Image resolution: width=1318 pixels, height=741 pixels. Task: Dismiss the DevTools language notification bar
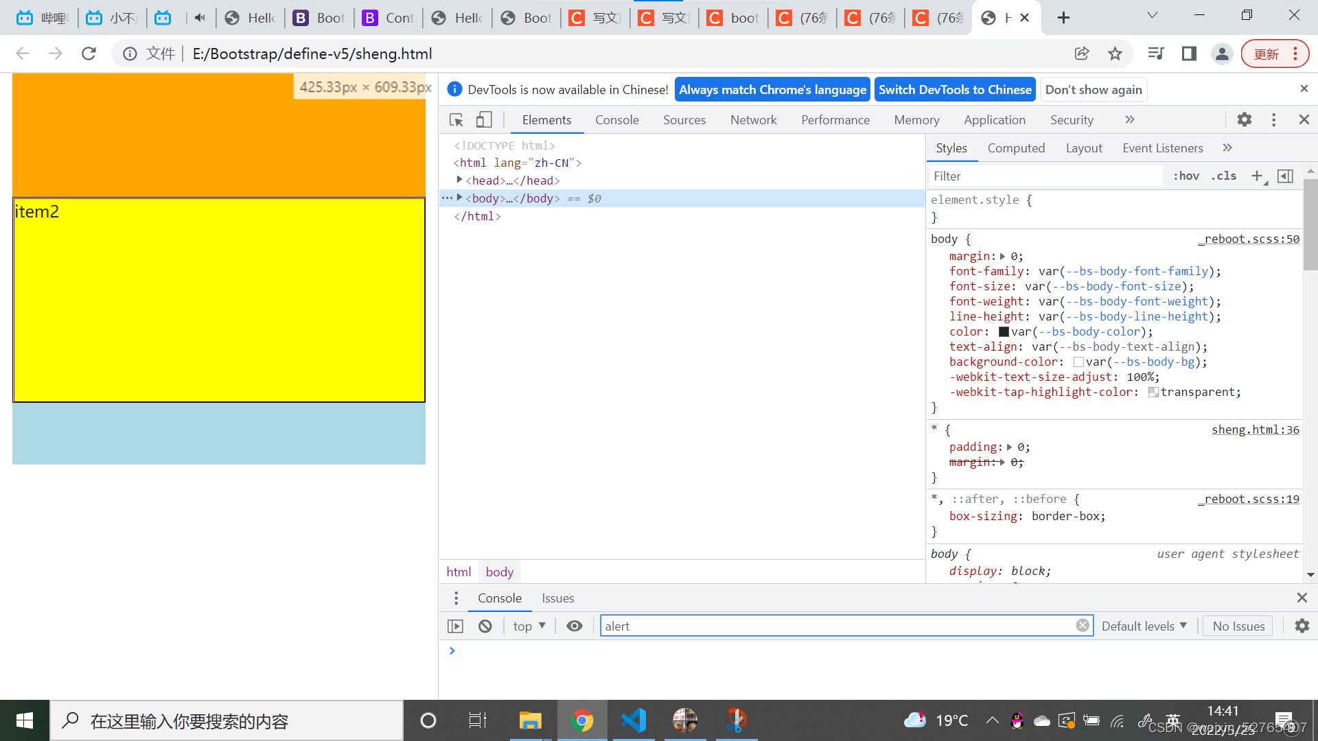click(x=1304, y=89)
